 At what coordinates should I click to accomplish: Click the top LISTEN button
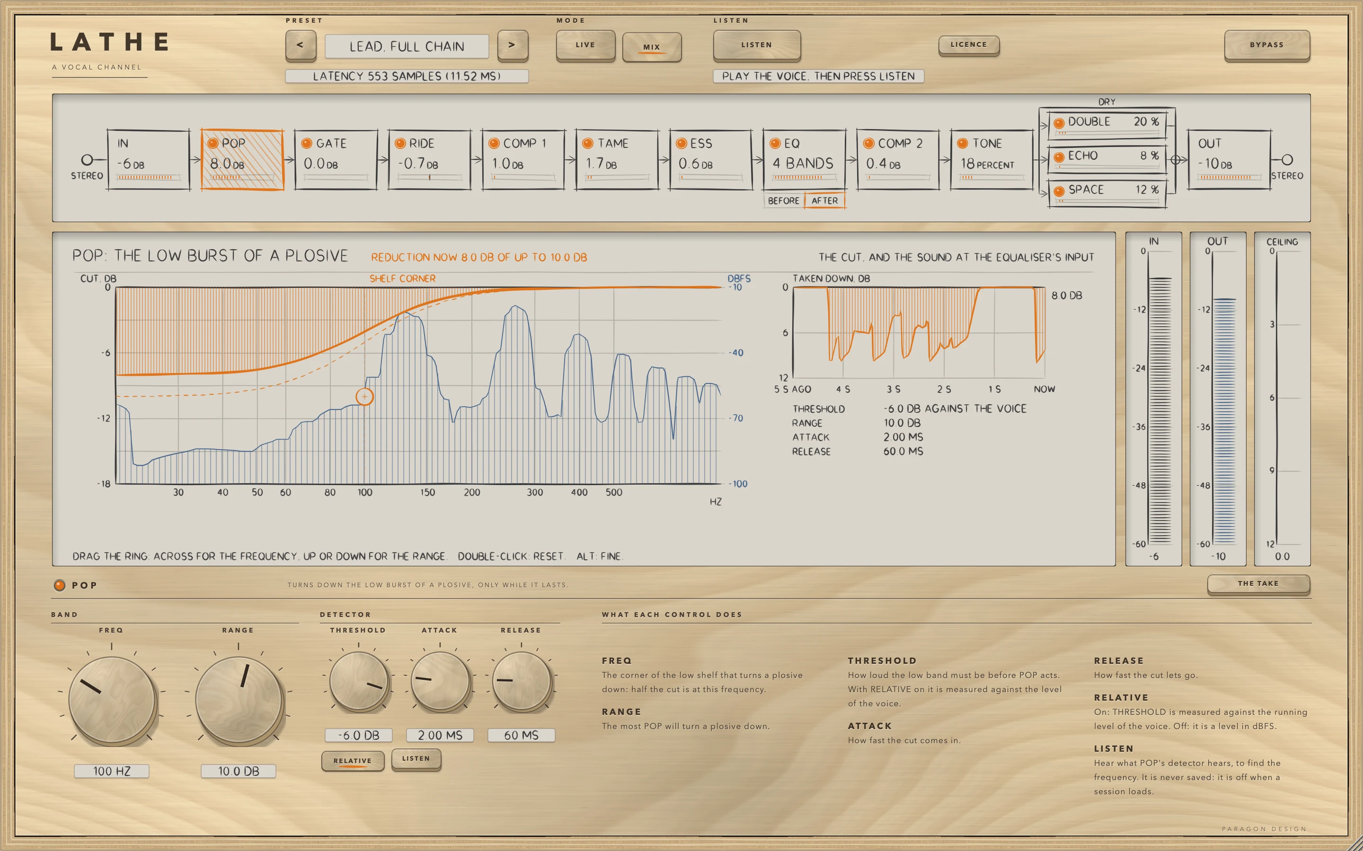756,45
